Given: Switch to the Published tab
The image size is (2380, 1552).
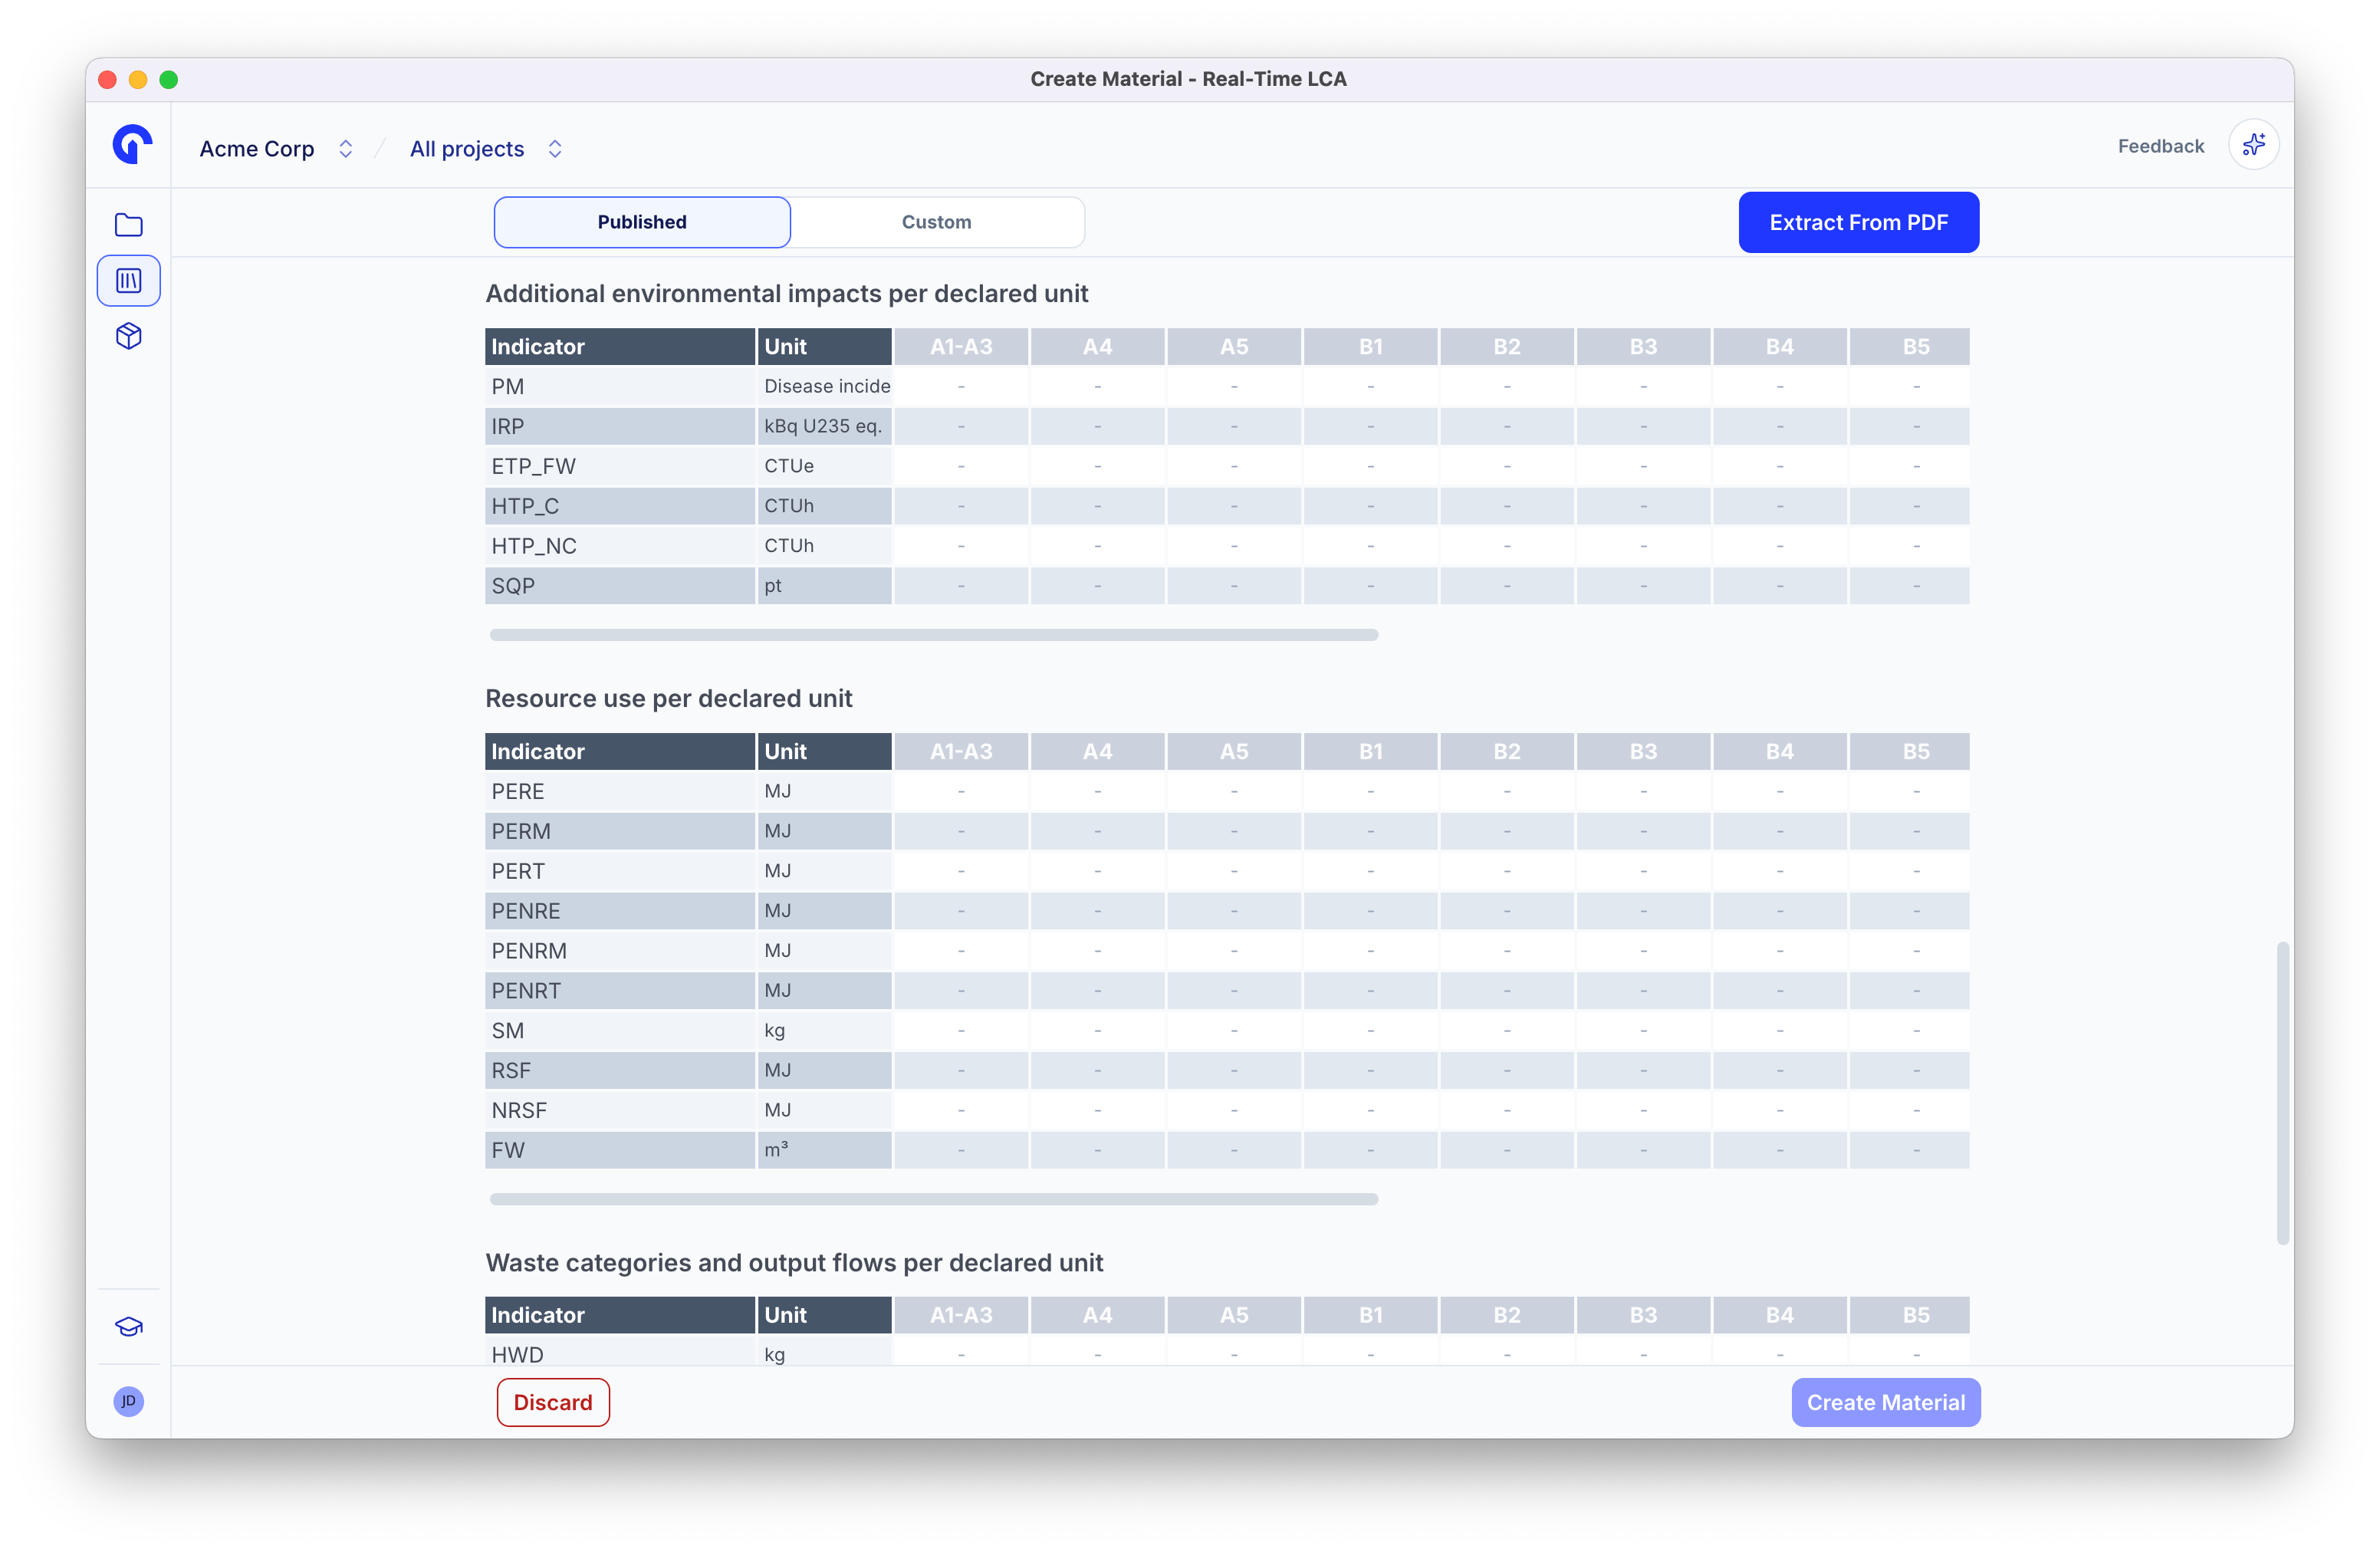Looking at the screenshot, I should coord(642,222).
